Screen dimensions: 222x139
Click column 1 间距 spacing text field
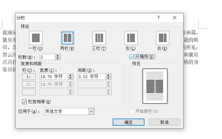pyautogui.click(x=91, y=77)
